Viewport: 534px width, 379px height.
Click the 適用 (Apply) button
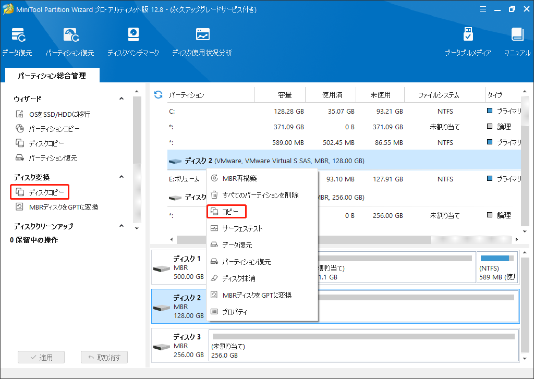pyautogui.click(x=41, y=357)
